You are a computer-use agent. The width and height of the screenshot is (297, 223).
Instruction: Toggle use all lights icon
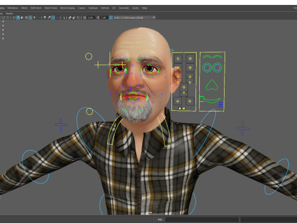[34, 17]
